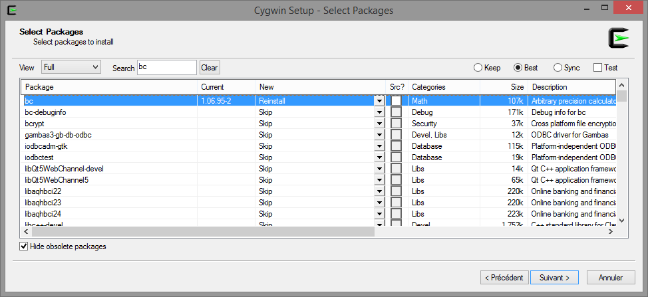Cancel setup with the Annuler button

(611, 278)
